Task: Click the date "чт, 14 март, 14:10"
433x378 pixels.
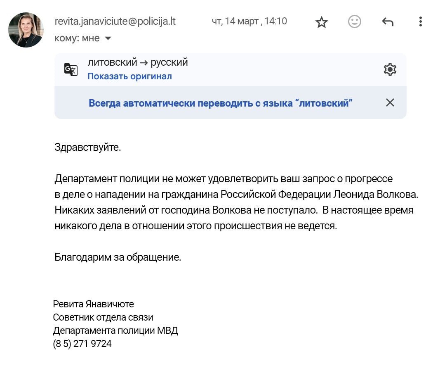Action: tap(249, 21)
